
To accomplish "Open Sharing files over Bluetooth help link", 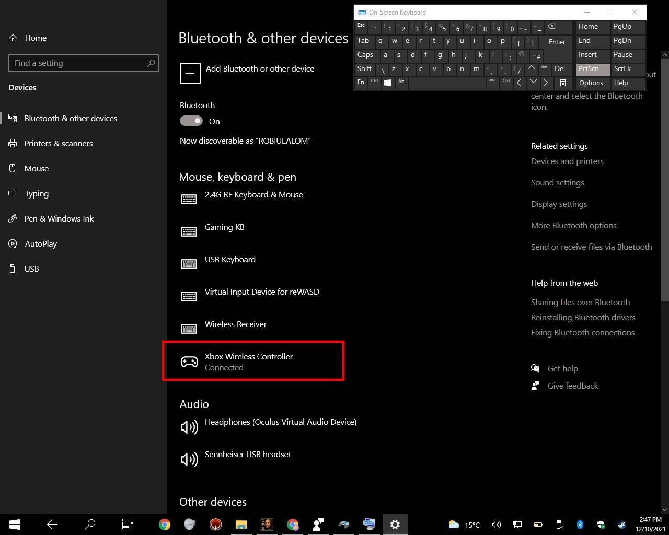I will pos(580,302).
